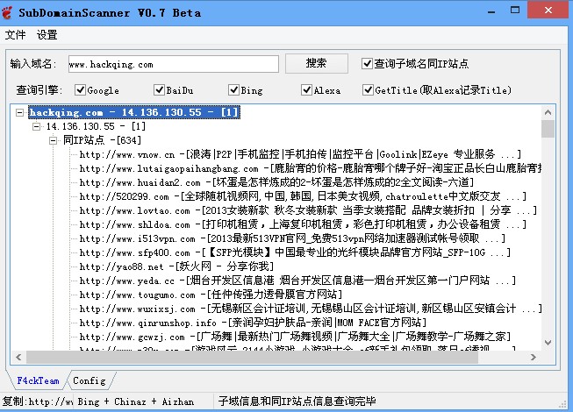The image size is (573, 412).
Task: Switch to the Config tab
Action: click(89, 381)
